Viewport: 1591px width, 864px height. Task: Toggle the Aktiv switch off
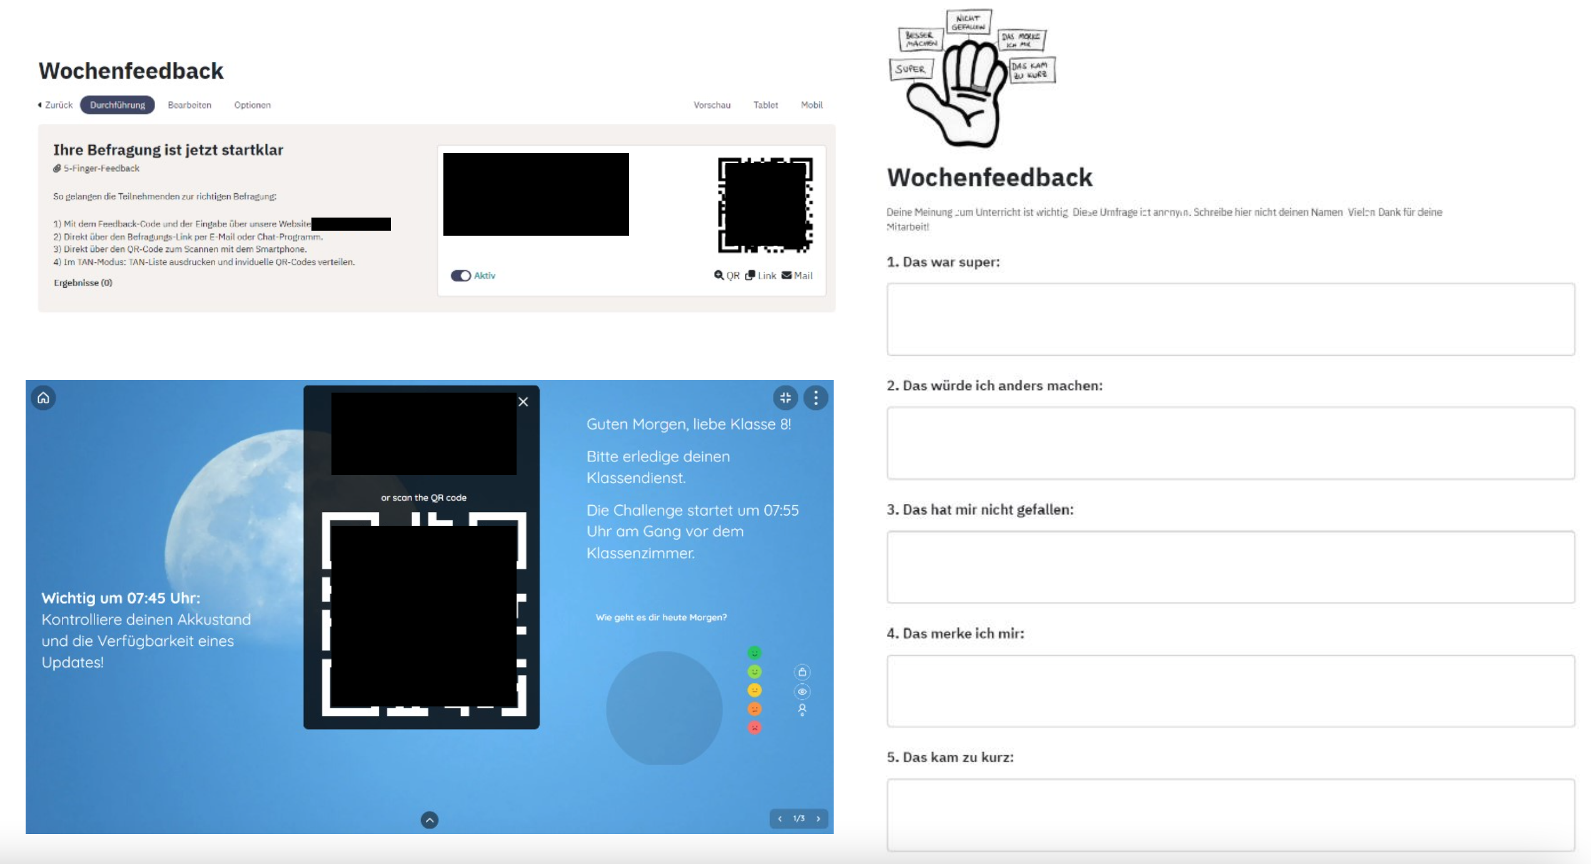pyautogui.click(x=461, y=276)
